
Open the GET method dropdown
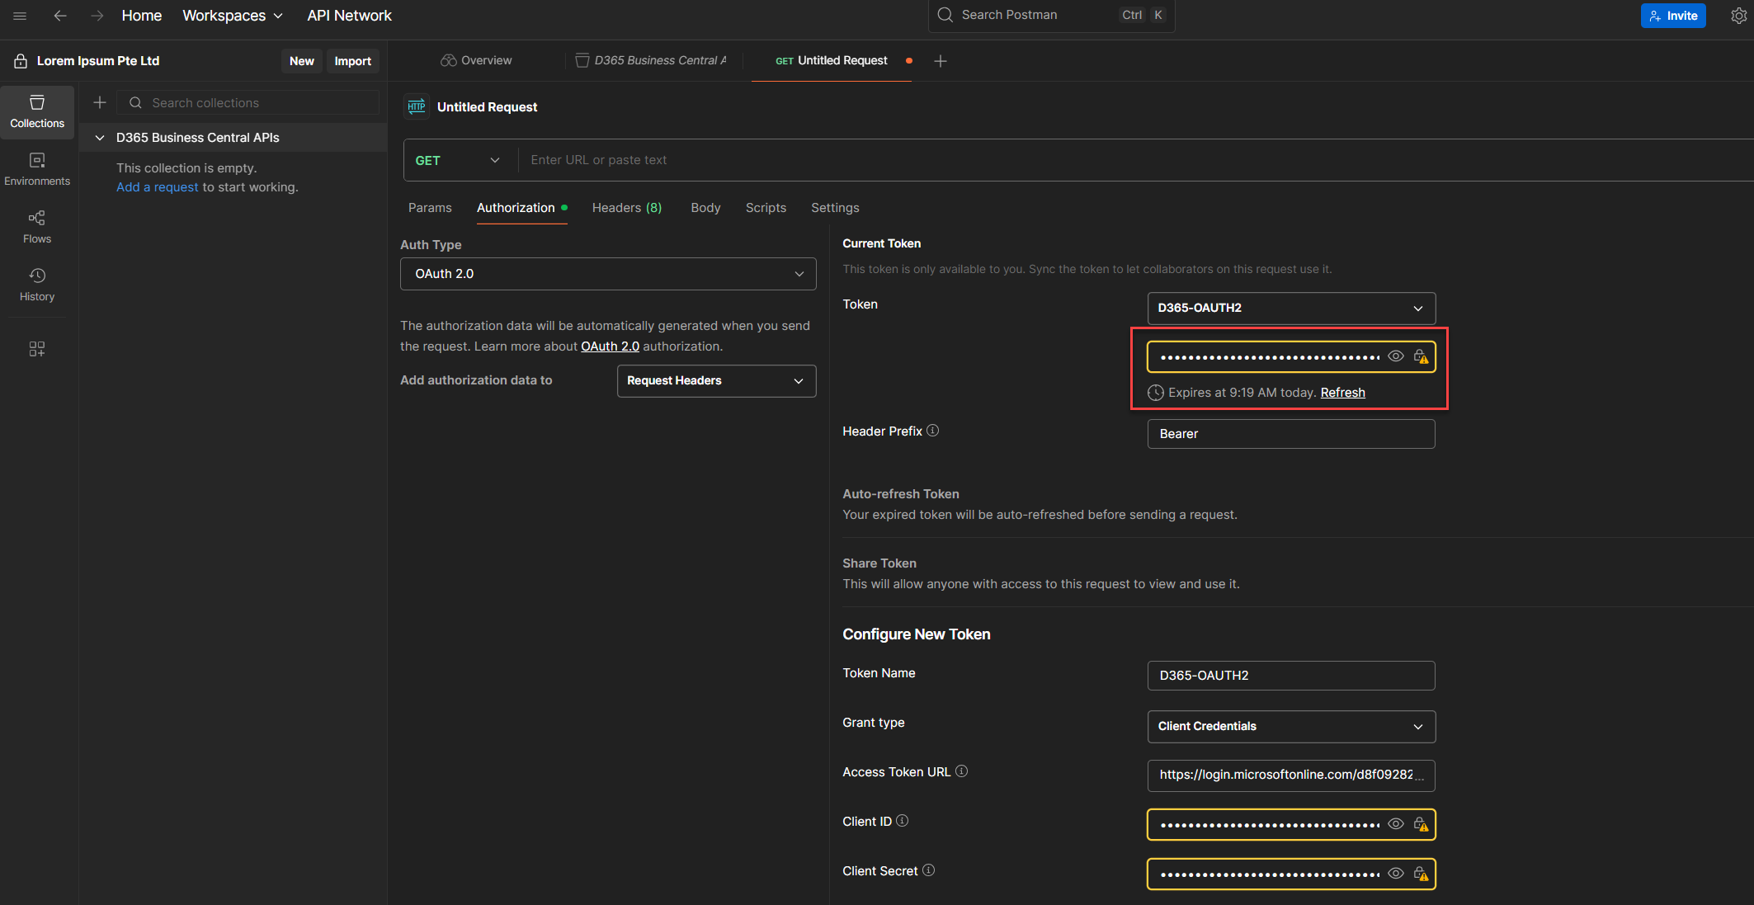point(458,160)
